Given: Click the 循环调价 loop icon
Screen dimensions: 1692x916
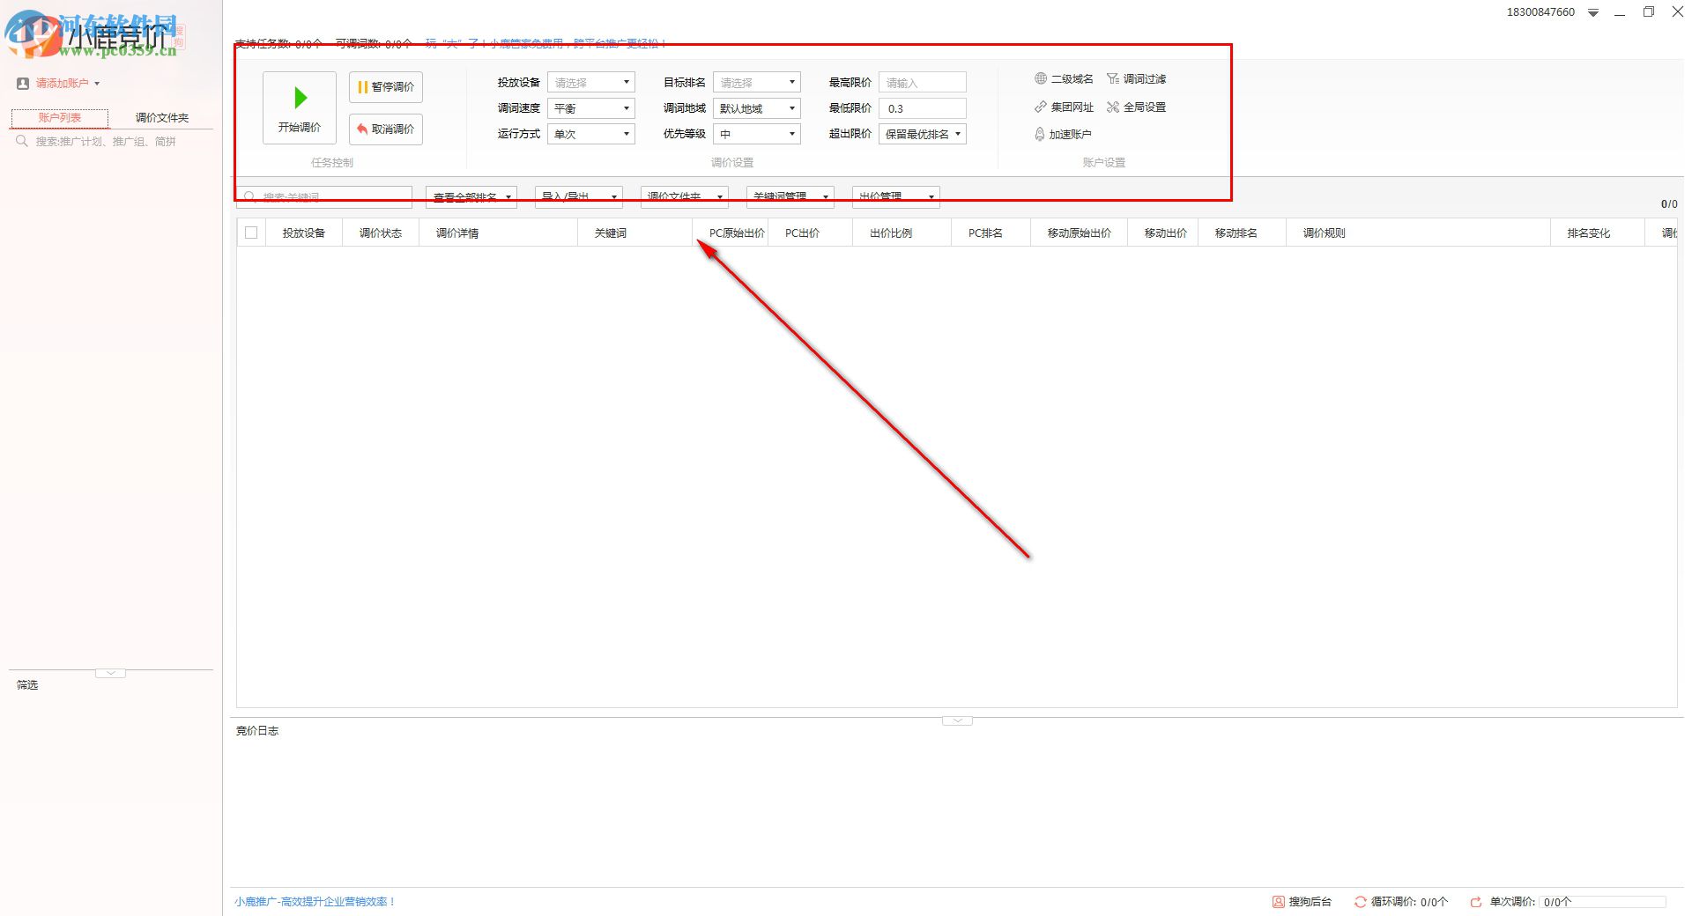Looking at the screenshot, I should 1361,902.
